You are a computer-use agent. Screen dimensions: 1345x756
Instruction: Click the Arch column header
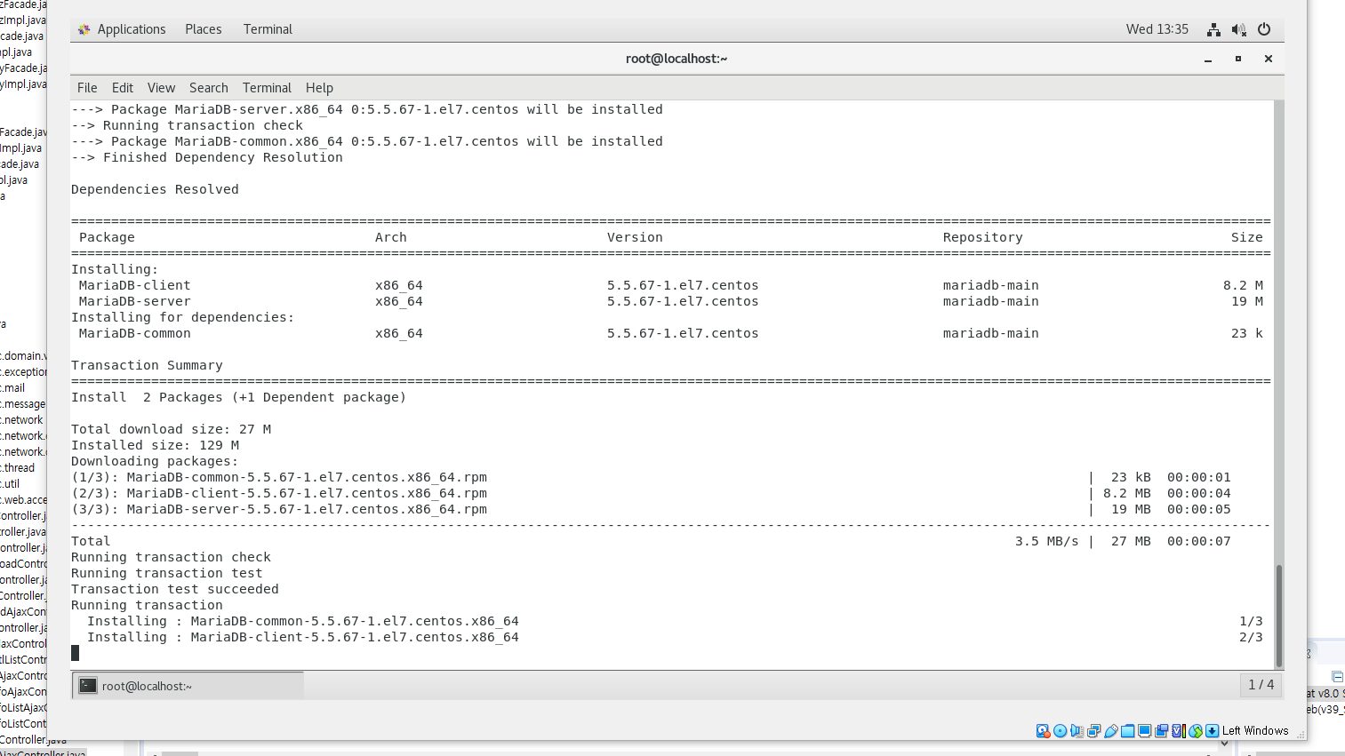(x=391, y=237)
